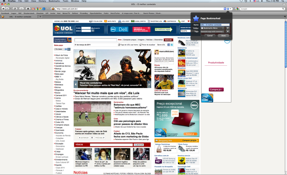Viewport: 287px width, 175px height.
Task: Open the PirateBay bookmark
Action: (x=84, y=13)
